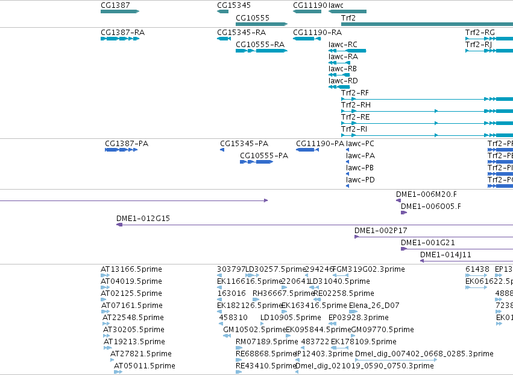
Task: Open the DME1-012G15 BAC clone
Action: 143,219
